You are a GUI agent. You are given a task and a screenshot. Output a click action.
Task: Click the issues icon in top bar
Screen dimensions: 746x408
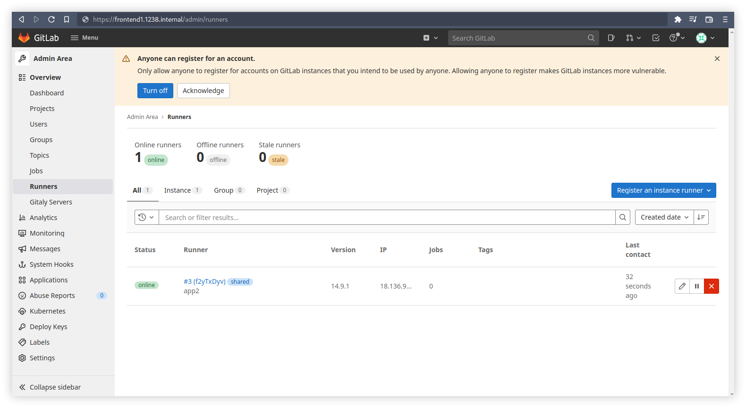[611, 38]
